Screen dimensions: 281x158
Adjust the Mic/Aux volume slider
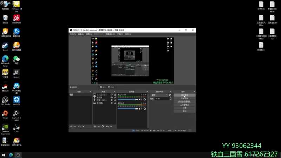click(x=128, y=99)
